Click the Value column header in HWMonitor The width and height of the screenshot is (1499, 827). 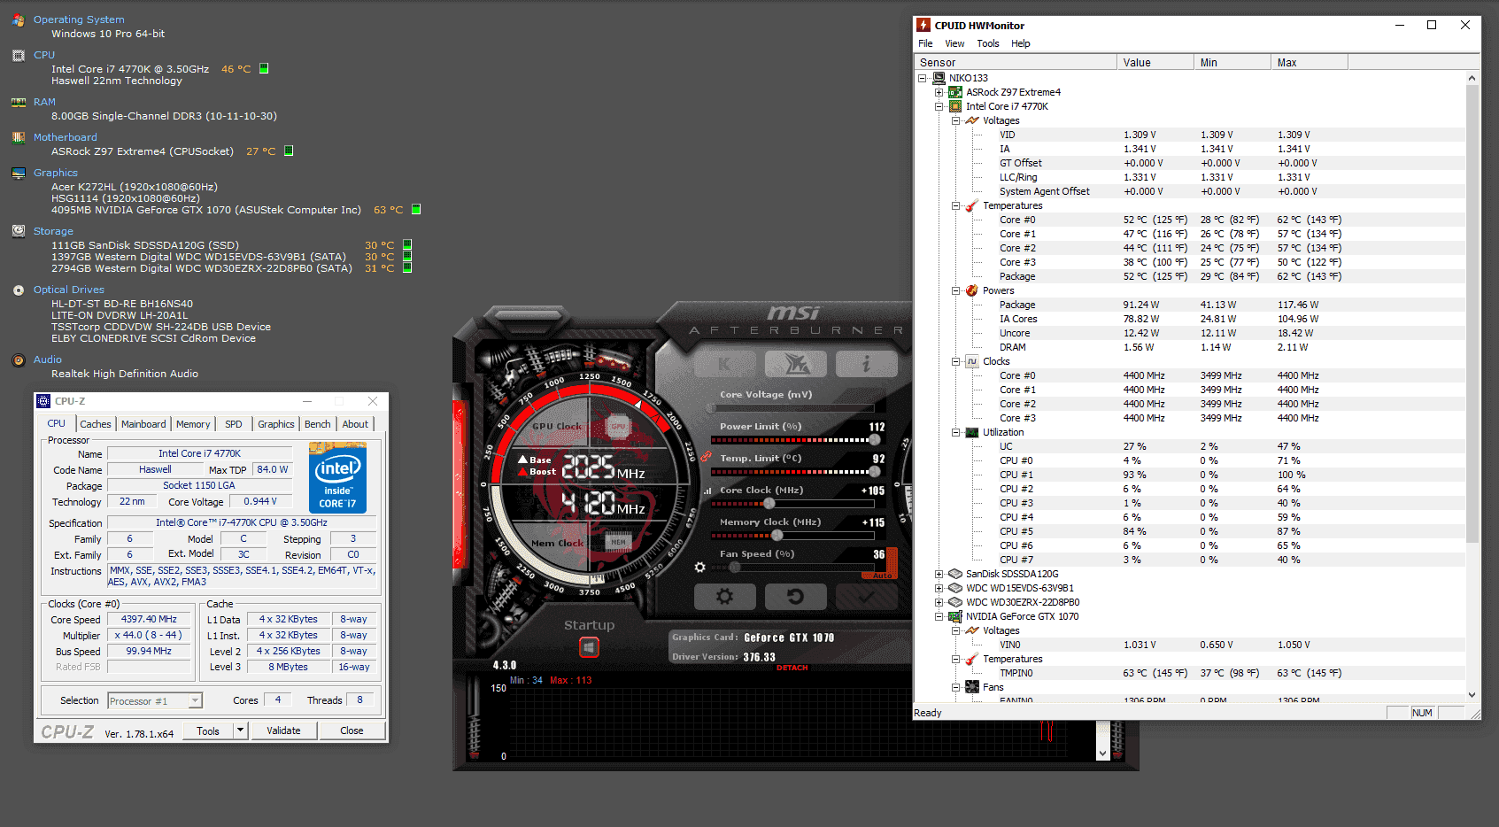(1155, 62)
